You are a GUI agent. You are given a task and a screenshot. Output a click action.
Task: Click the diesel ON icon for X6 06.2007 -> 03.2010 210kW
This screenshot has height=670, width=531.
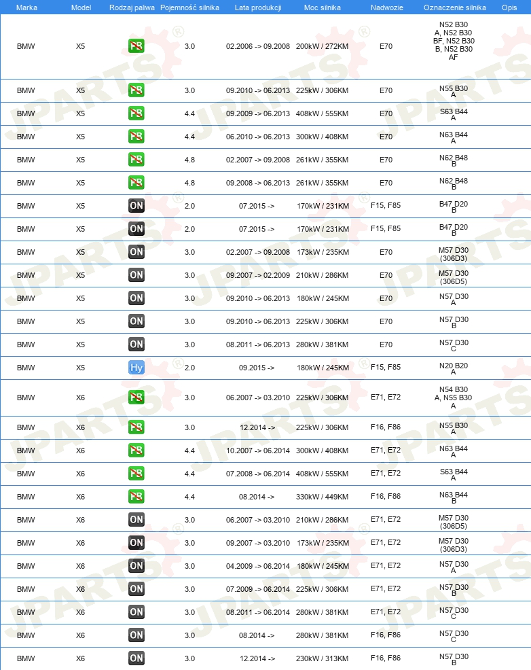[x=136, y=519]
